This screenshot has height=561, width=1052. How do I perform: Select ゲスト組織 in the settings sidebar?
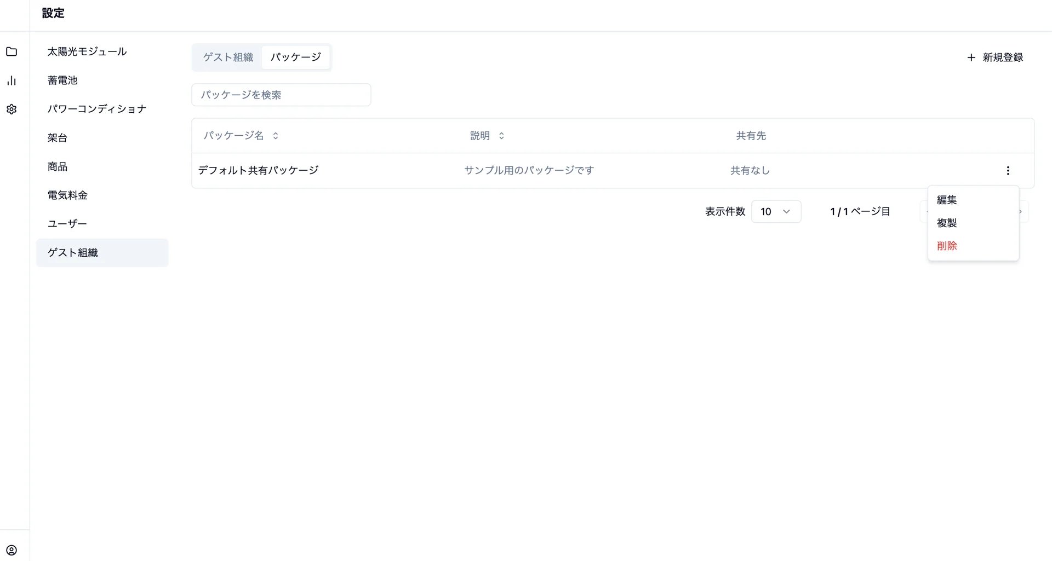(102, 253)
